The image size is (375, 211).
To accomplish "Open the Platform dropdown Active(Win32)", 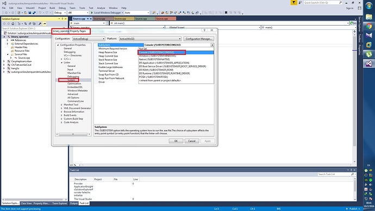I will 150,39.
